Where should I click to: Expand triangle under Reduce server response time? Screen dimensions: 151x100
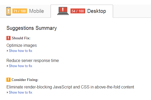point(7,66)
